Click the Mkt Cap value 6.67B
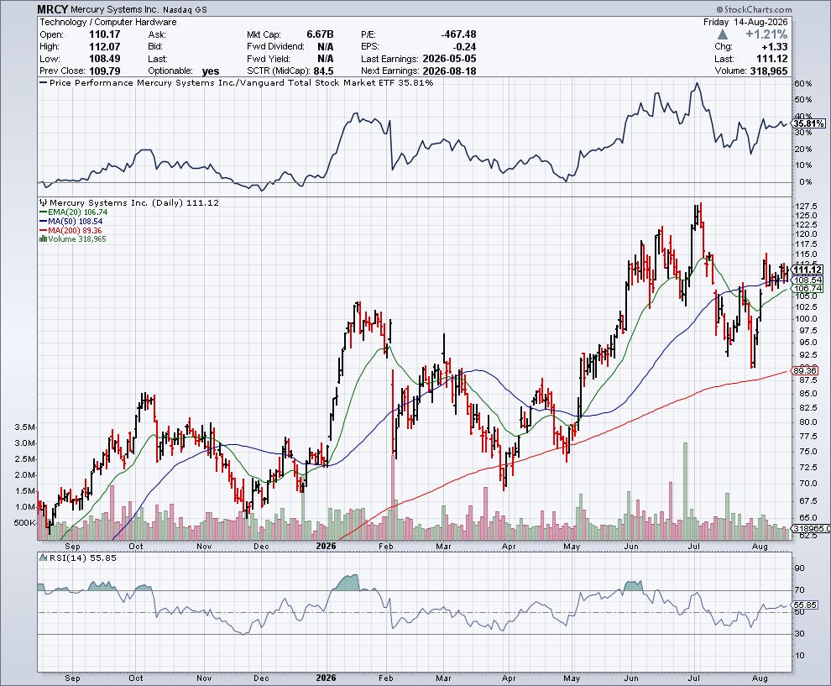The height and width of the screenshot is (686, 831). pos(320,34)
